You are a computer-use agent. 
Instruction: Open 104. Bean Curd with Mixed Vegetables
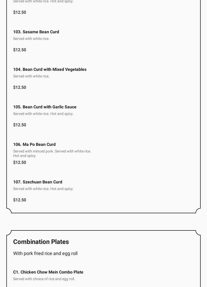(x=50, y=69)
